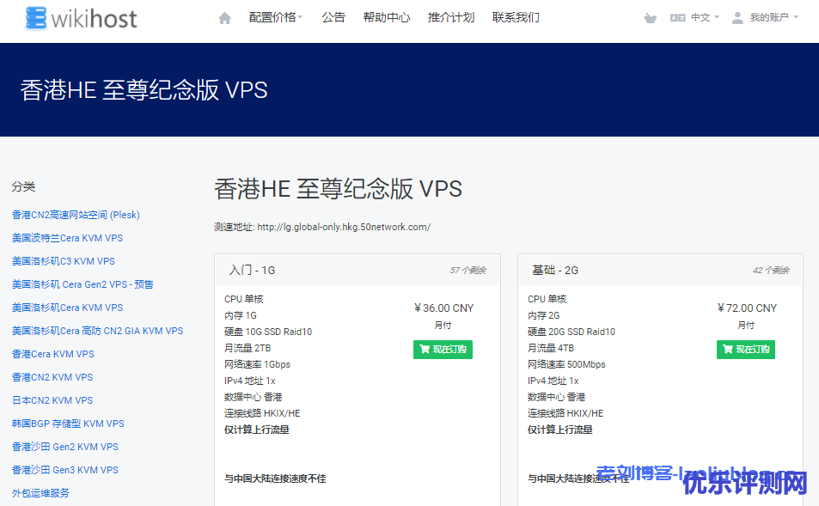This screenshot has height=506, width=819.
Task: Click the wikihost logo
Action: click(x=82, y=18)
